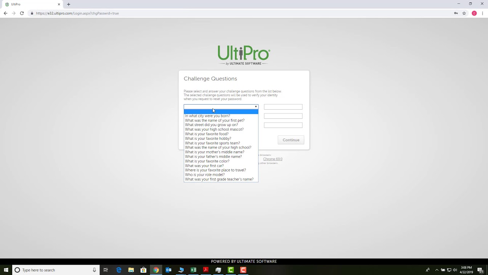Choose 'Where is your favorite place to travel?'
The image size is (488, 275).
coord(221,170)
